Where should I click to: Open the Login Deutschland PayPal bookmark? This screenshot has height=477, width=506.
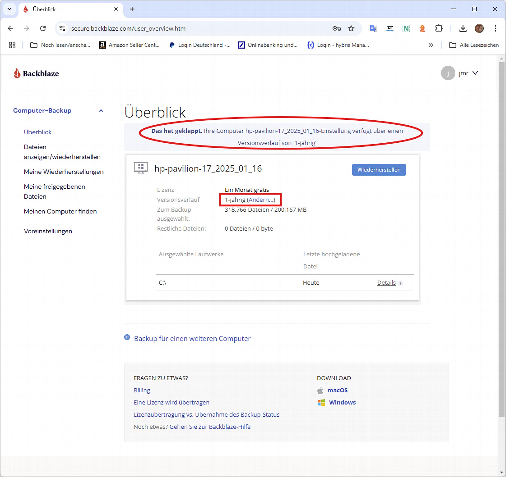tap(200, 45)
